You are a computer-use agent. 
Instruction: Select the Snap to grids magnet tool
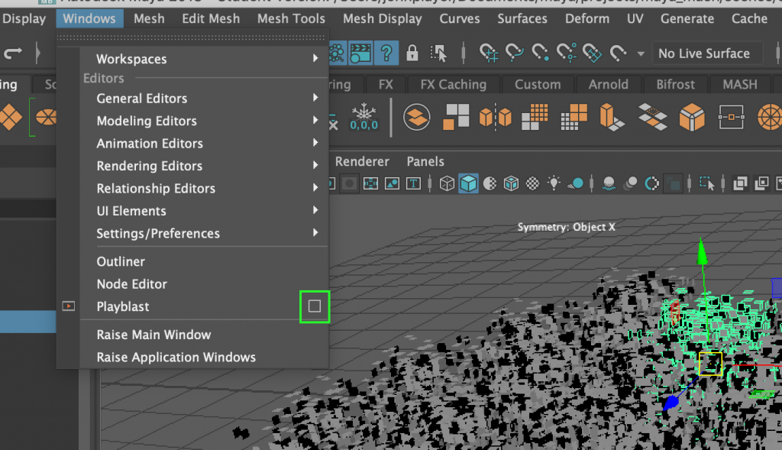click(489, 53)
